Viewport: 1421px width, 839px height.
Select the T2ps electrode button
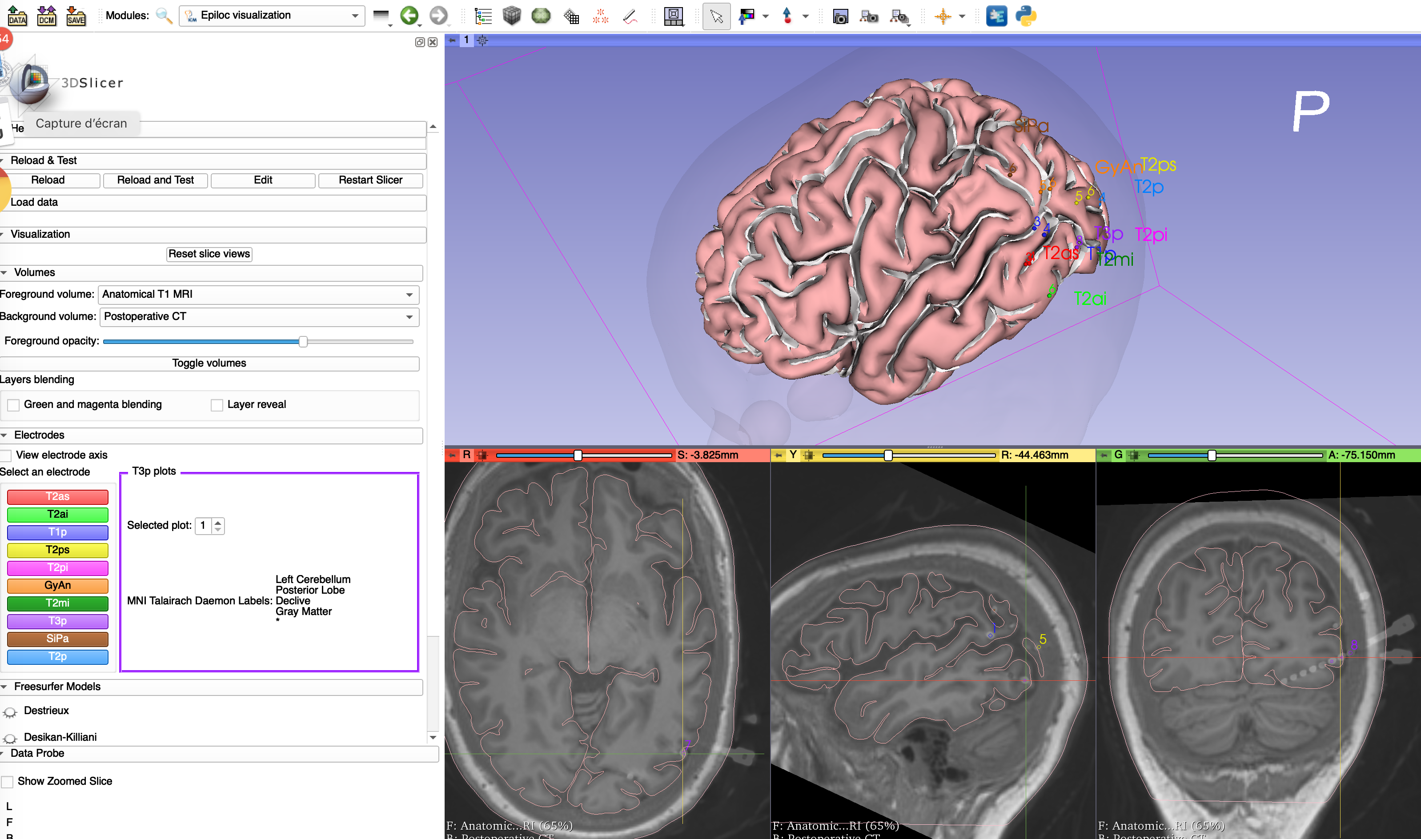[57, 550]
